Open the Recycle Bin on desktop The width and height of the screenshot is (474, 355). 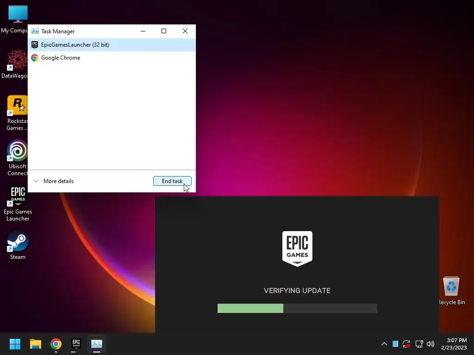452,291
